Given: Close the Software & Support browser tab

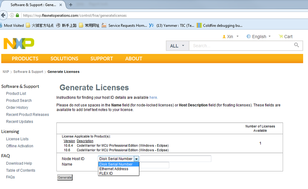Looking at the screenshot, I should coord(61,5).
